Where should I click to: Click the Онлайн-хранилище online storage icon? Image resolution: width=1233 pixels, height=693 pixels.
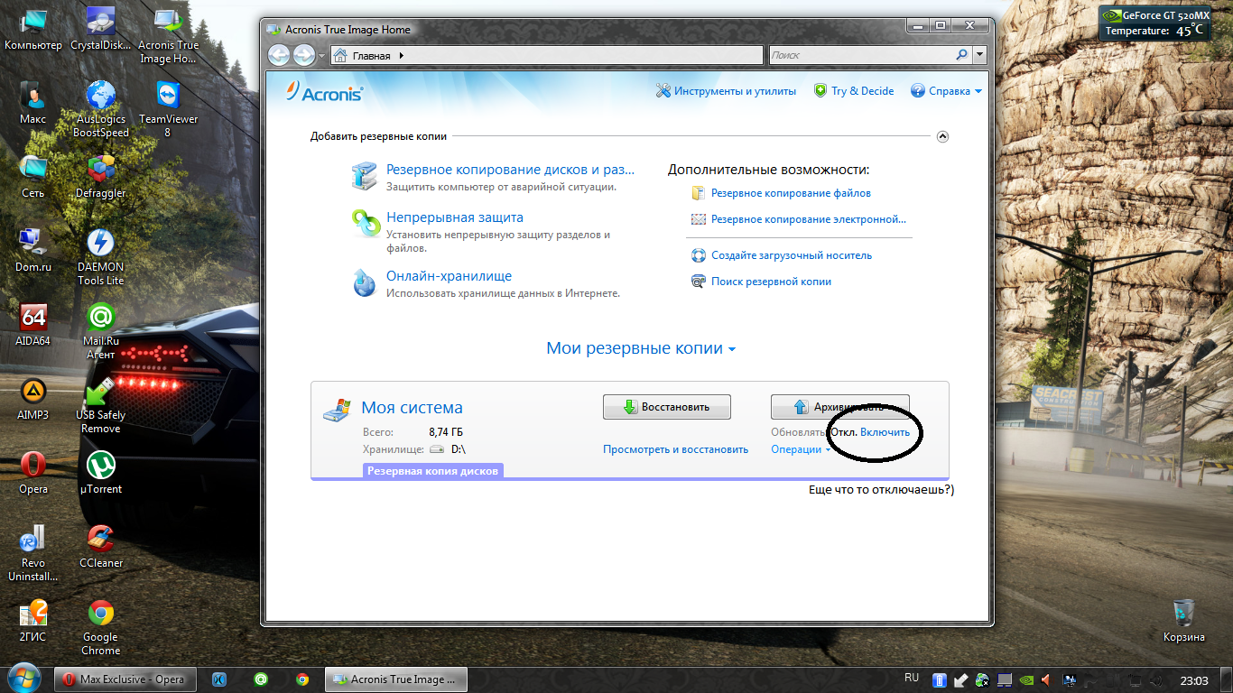point(365,282)
